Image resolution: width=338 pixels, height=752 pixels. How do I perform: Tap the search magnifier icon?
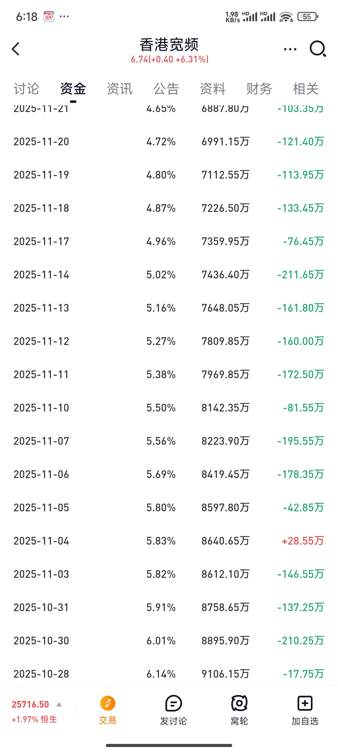coord(317,49)
